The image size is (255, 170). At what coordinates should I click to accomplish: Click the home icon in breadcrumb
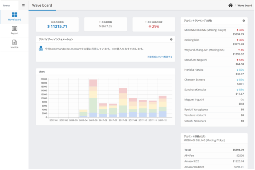231,5
